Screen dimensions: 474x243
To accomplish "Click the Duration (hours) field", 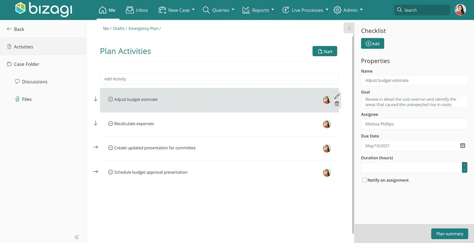I will pos(411,167).
